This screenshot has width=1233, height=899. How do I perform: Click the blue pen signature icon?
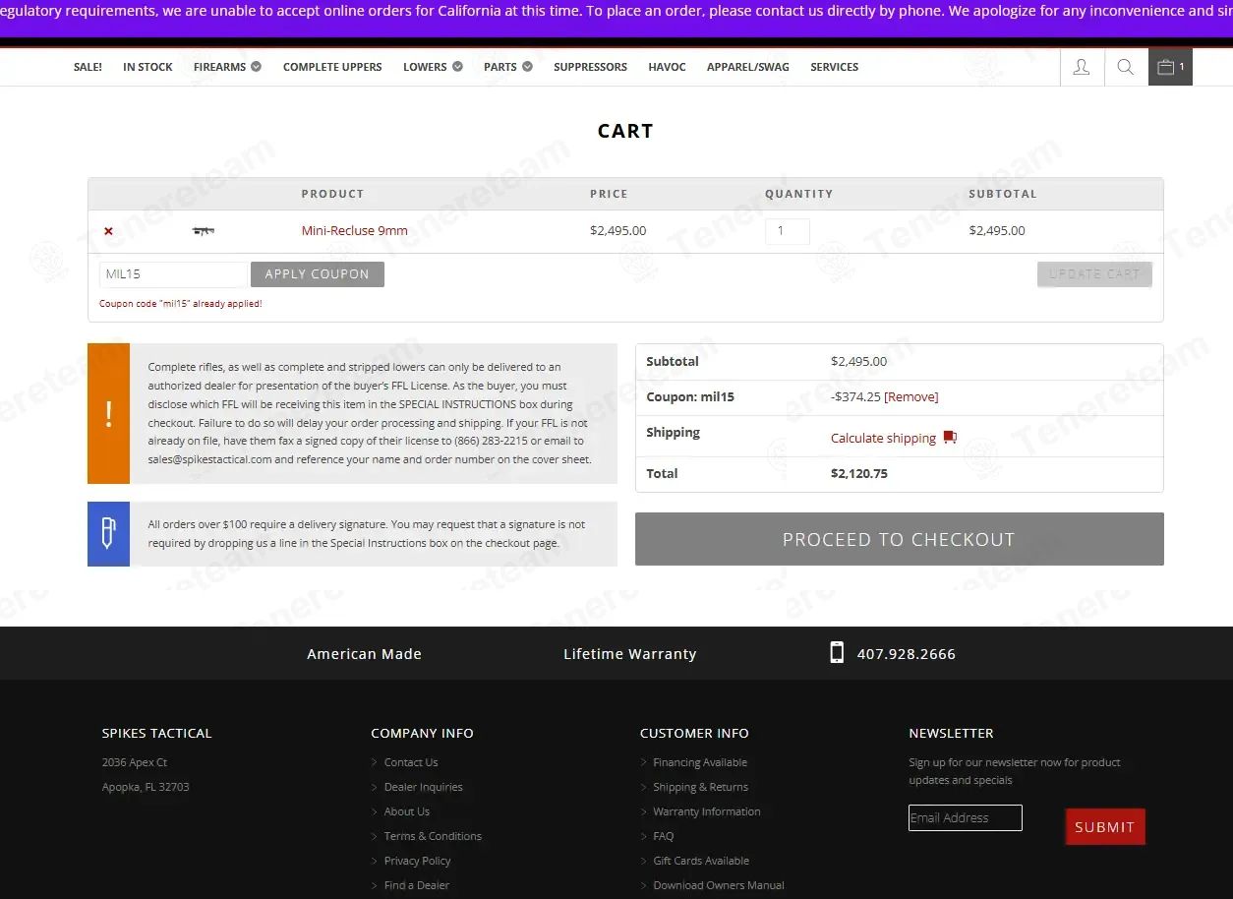[x=108, y=534]
